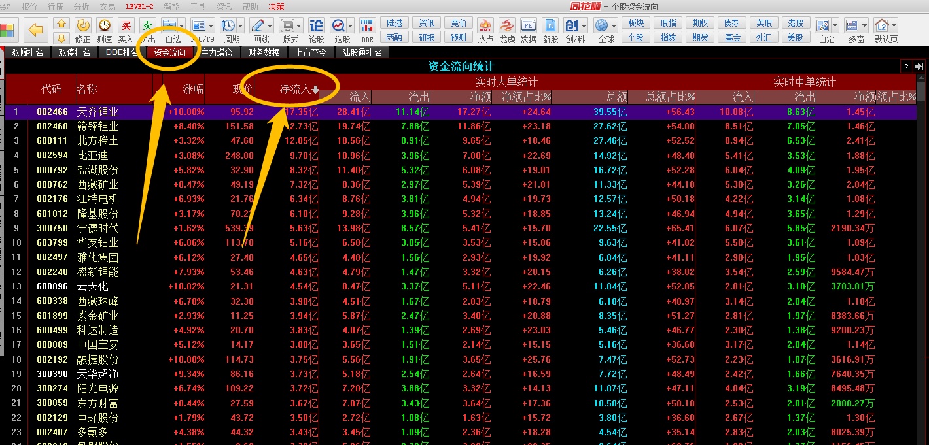Viewport: 929px width, 445px height.
Task: Click the 基金 button
Action: 732,37
